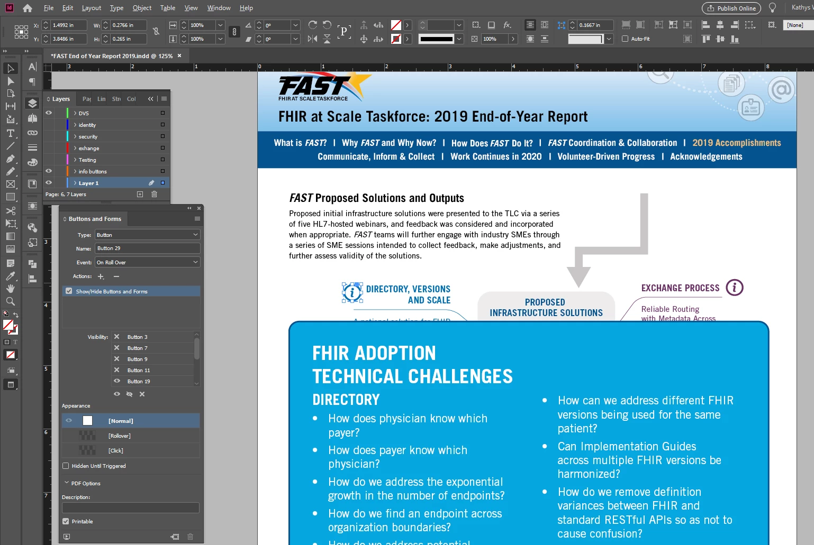Toggle visibility of DVS layer
The width and height of the screenshot is (814, 545).
(x=49, y=113)
